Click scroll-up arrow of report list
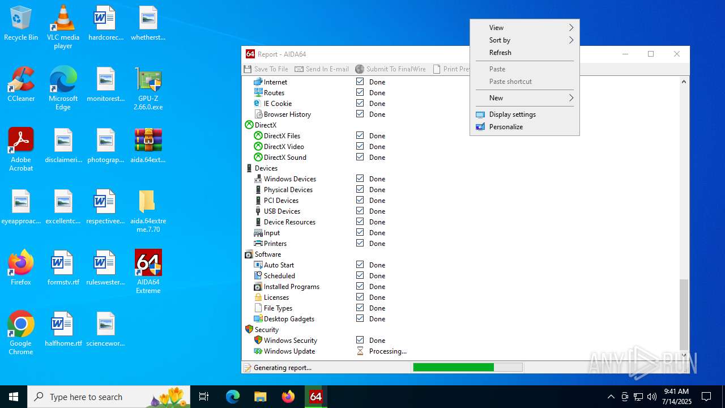Image resolution: width=725 pixels, height=408 pixels. pos(684,82)
